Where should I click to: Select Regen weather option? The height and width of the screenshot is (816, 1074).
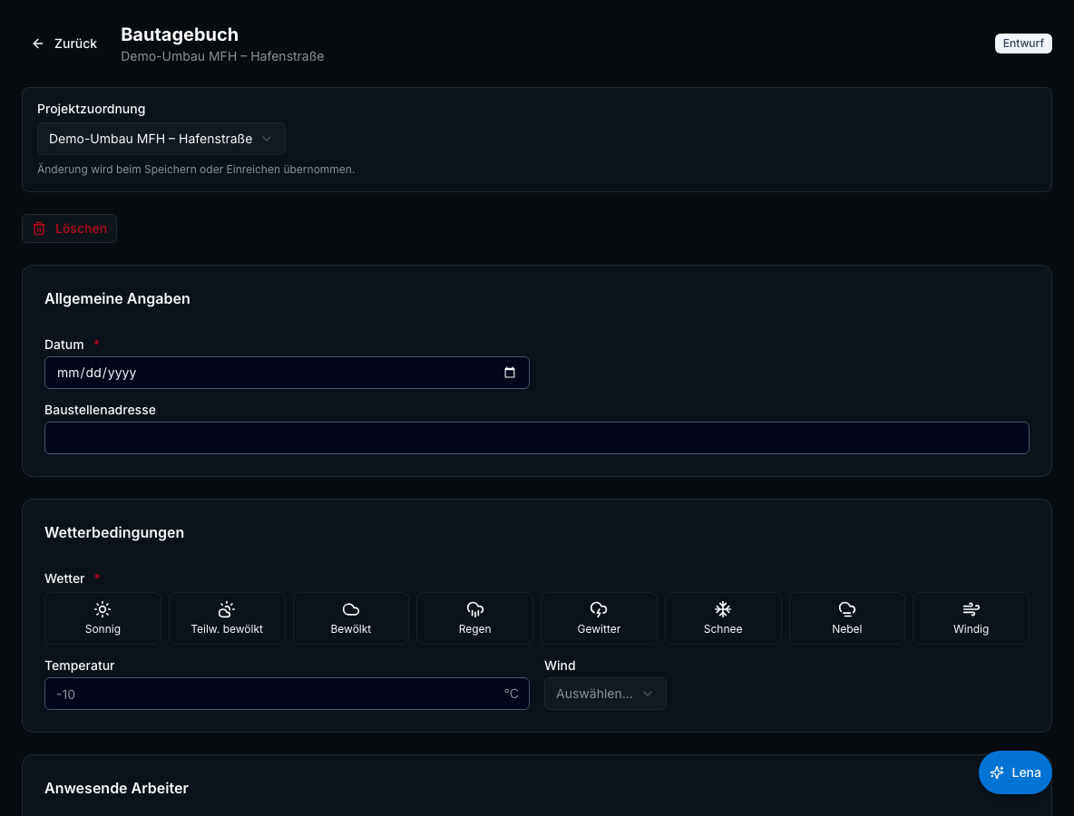(474, 618)
